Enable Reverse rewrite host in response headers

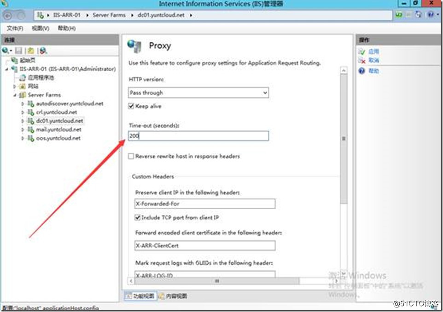(131, 156)
